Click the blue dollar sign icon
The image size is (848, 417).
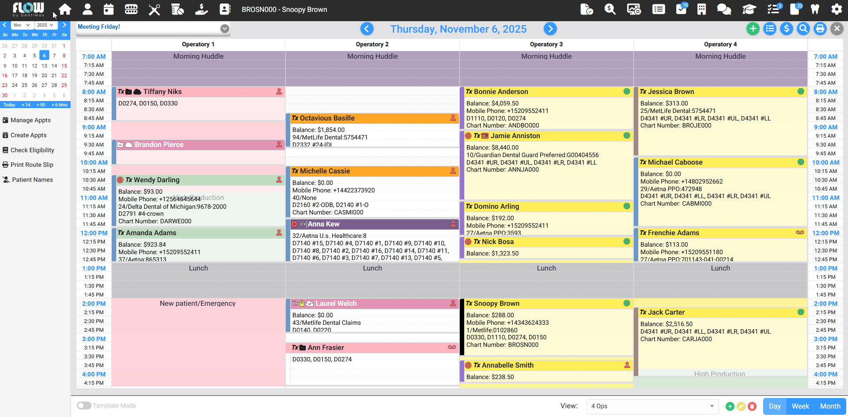786,29
